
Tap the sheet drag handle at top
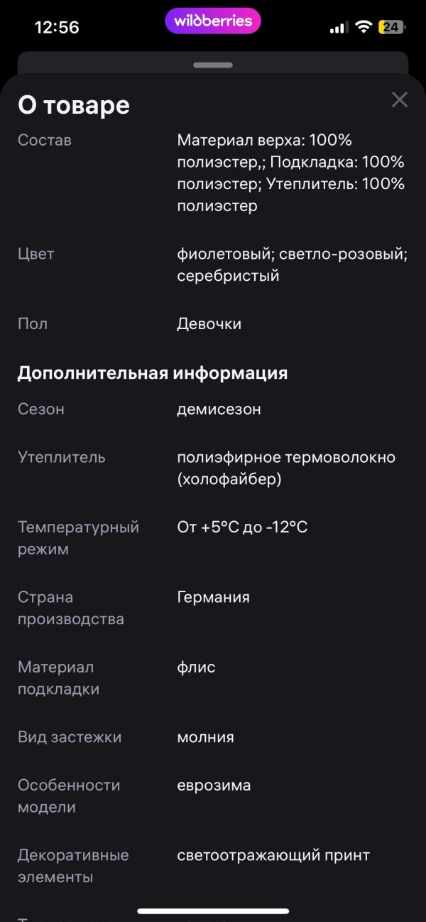[x=213, y=65]
